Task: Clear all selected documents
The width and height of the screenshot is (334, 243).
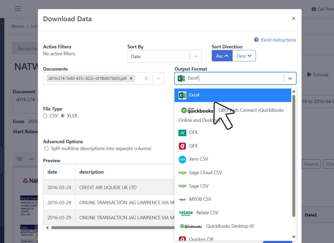Action: point(146,78)
